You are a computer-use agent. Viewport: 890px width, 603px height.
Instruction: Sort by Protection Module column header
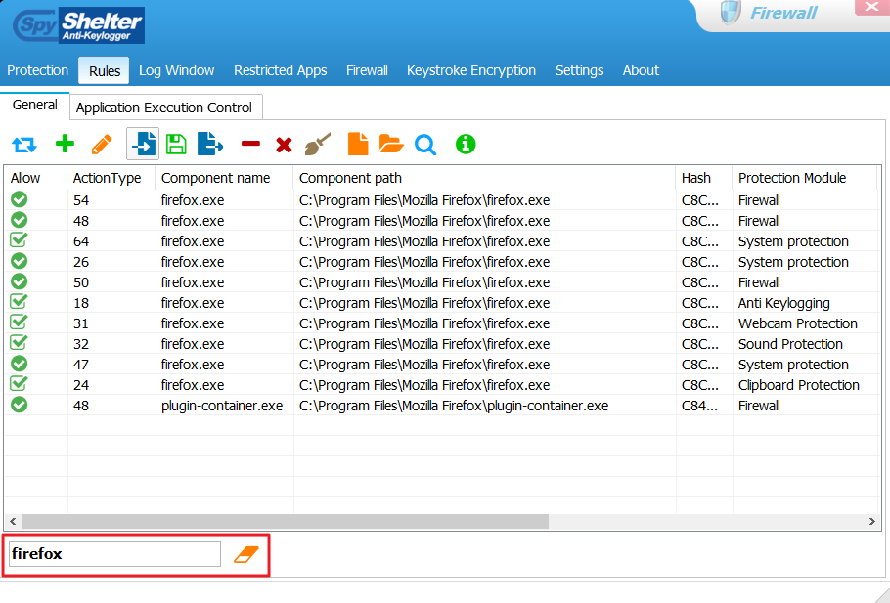[805, 178]
